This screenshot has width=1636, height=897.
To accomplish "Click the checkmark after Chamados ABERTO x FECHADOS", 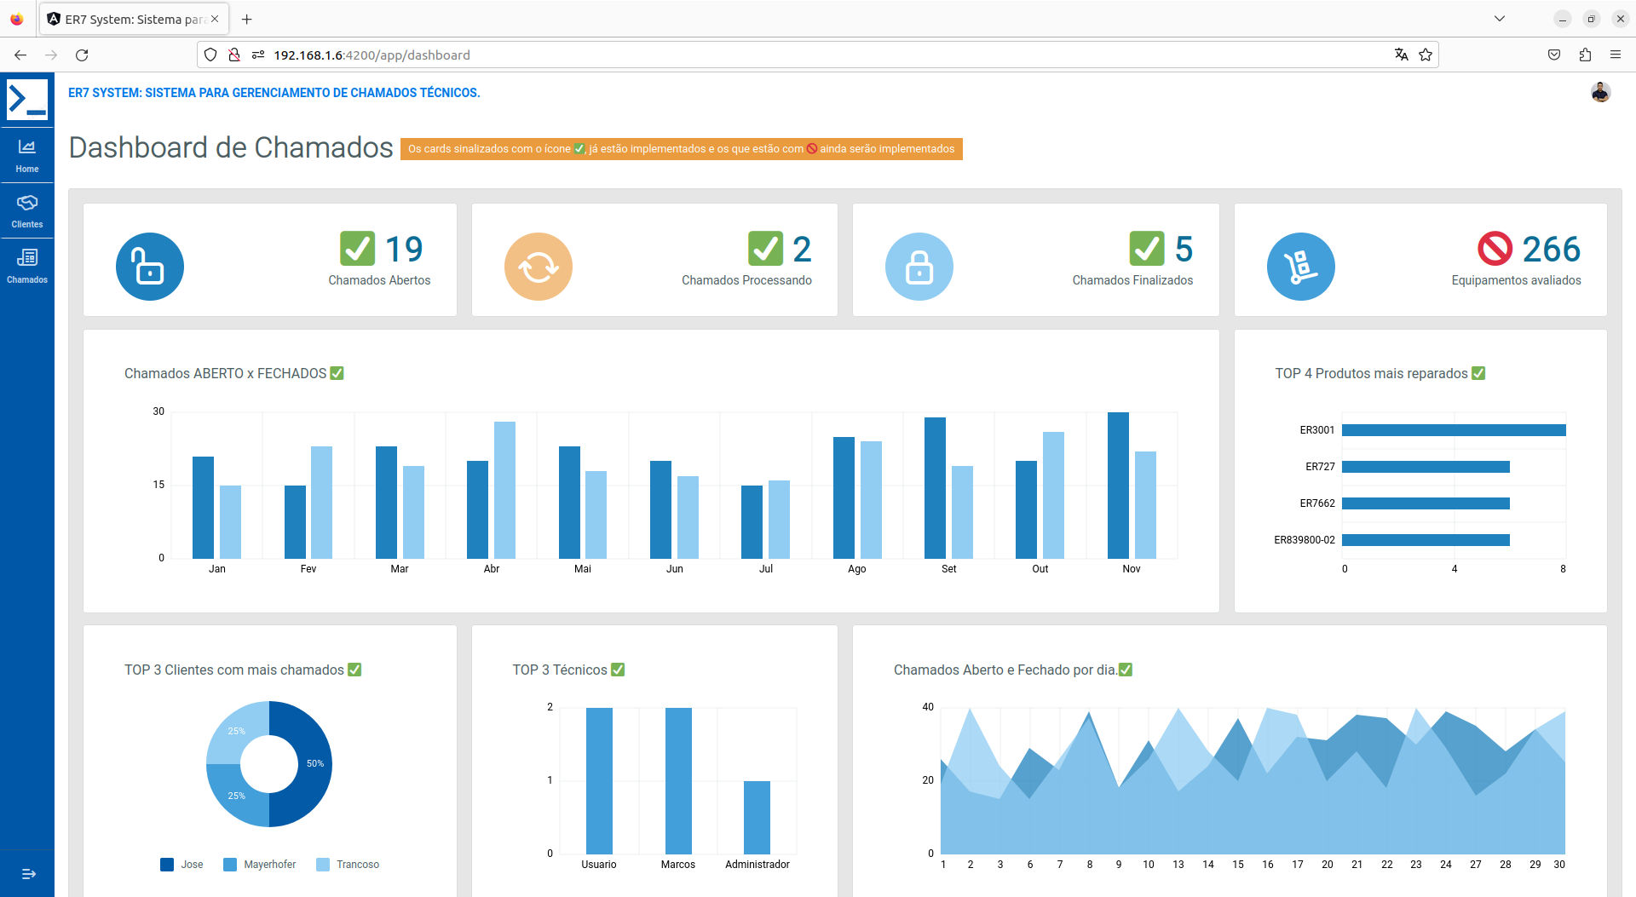I will pyautogui.click(x=337, y=373).
